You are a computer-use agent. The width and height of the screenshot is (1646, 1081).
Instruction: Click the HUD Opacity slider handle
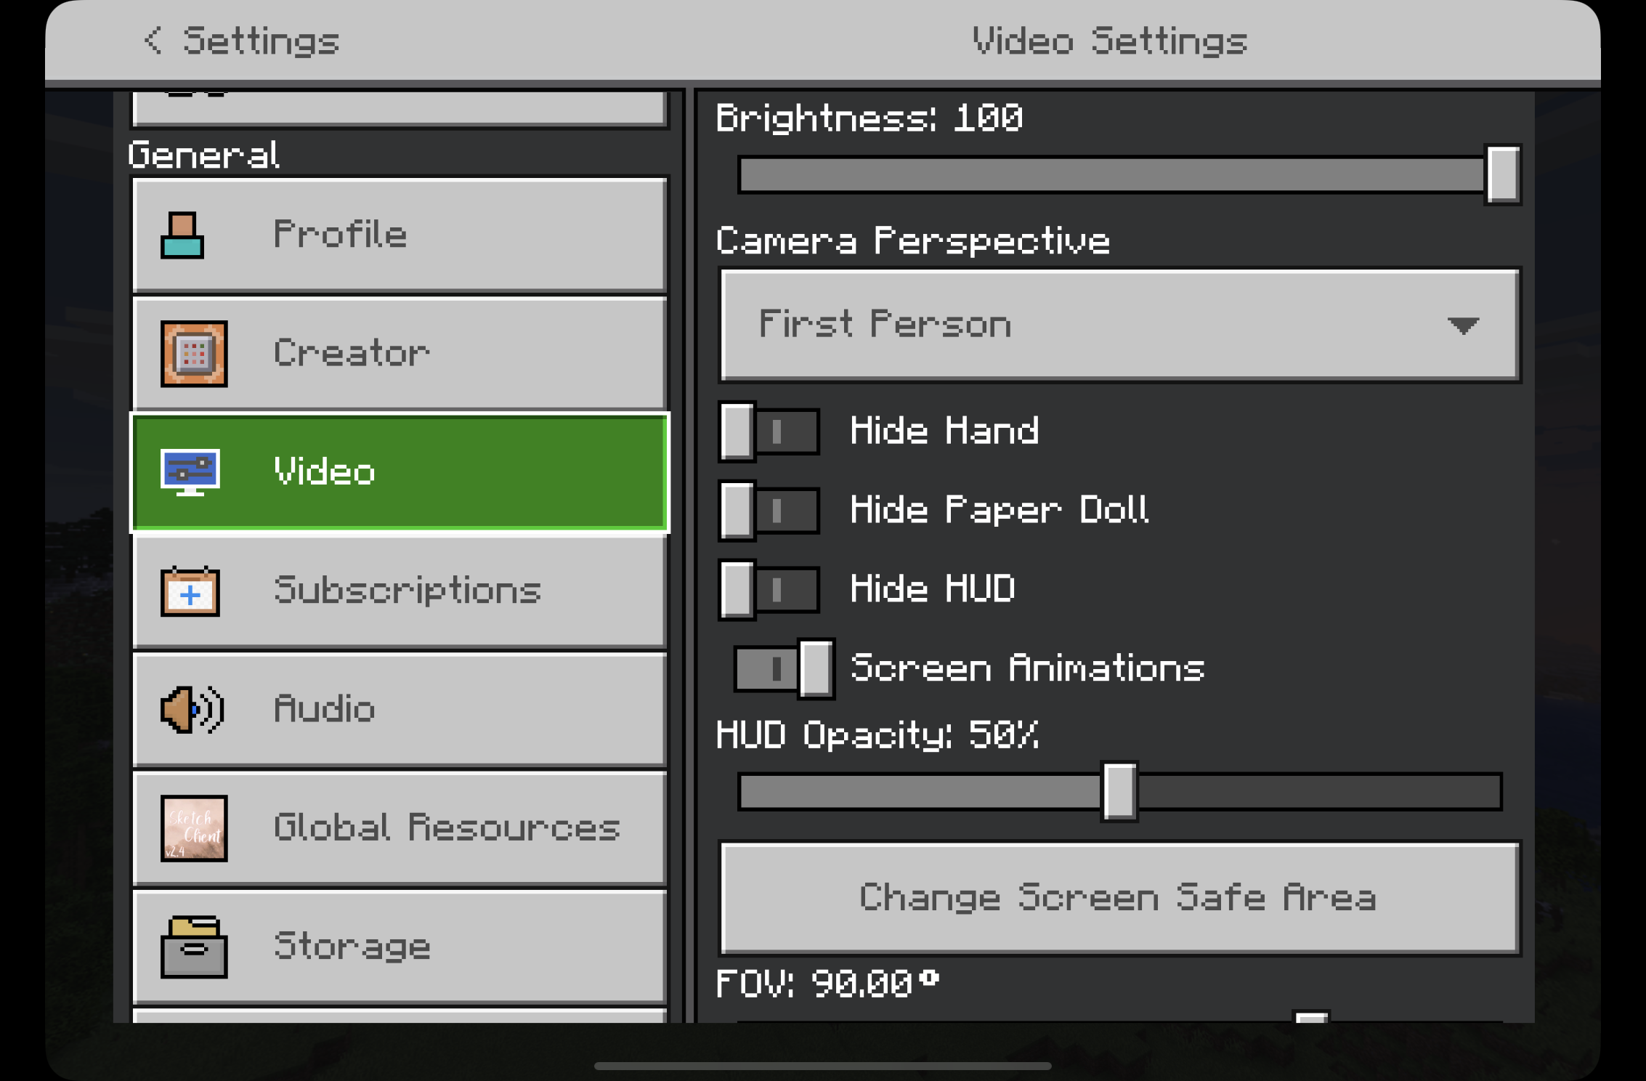tap(1119, 791)
